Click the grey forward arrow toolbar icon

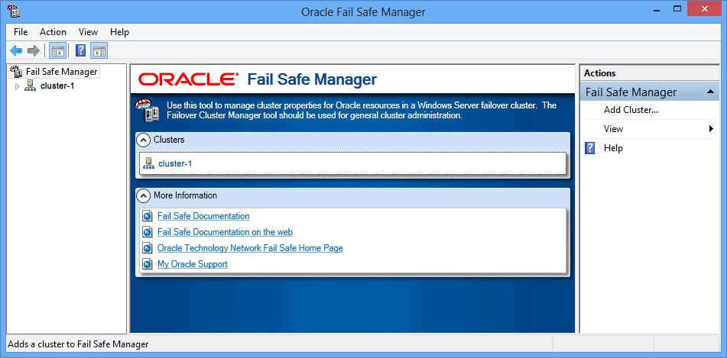pyautogui.click(x=34, y=50)
